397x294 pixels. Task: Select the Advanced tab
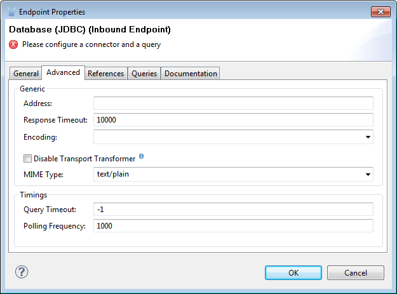click(x=64, y=72)
